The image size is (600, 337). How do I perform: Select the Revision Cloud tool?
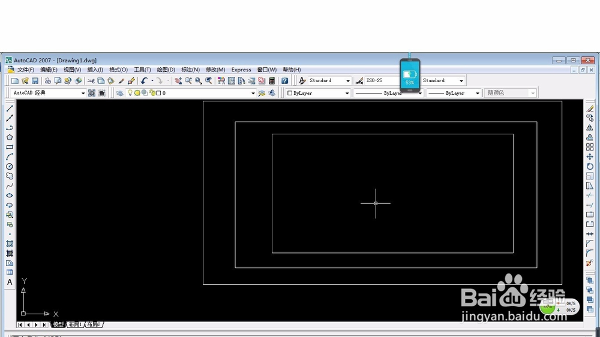point(10,176)
